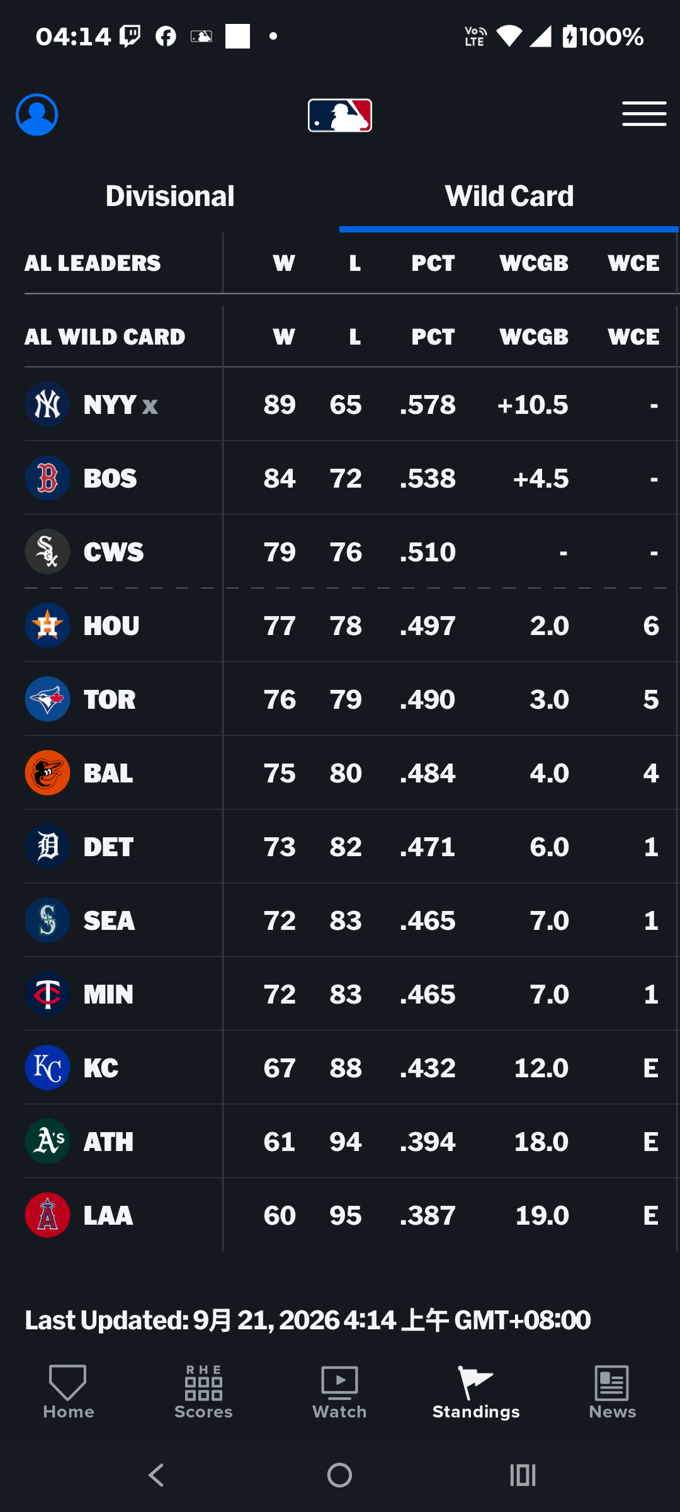
Task: Tap the Astros team logo
Action: [x=47, y=626]
